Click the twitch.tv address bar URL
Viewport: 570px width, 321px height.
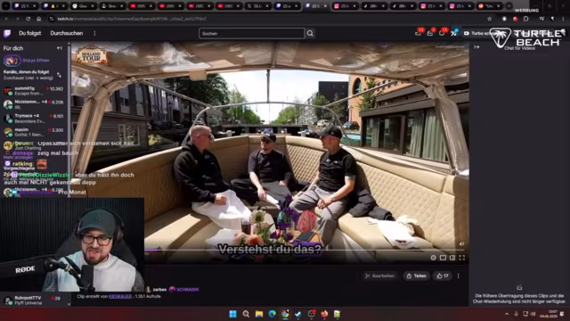tap(132, 19)
